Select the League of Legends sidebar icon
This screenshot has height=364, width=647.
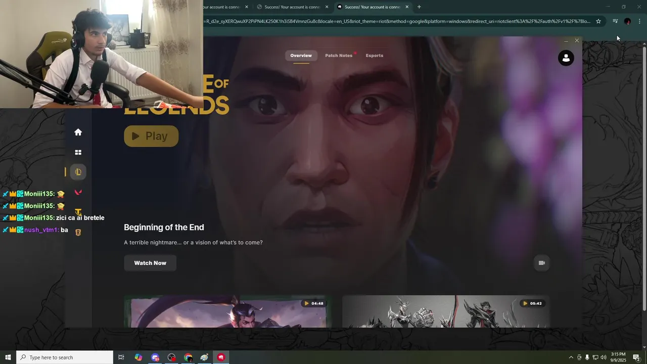pyautogui.click(x=78, y=172)
